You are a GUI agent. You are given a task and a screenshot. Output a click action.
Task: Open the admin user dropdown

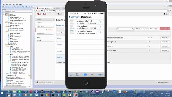tap(167, 14)
